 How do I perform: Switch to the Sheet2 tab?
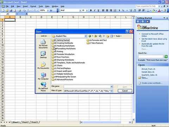[25, 122]
